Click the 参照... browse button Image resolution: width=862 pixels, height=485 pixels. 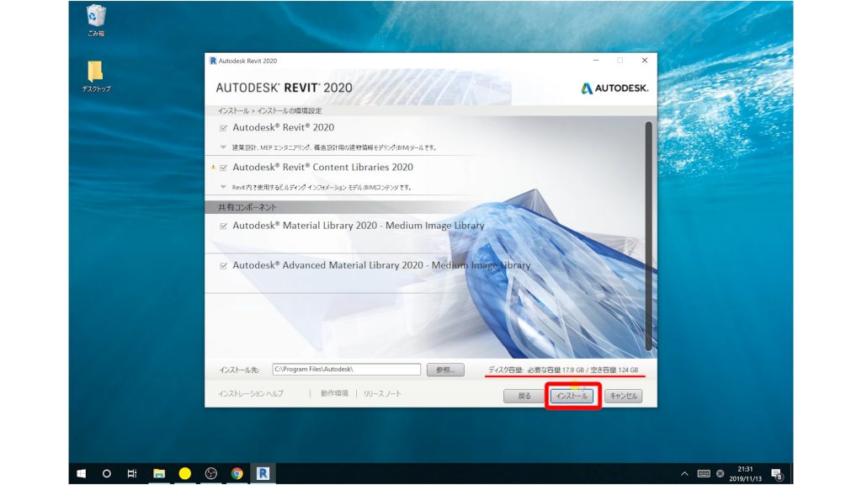pos(445,370)
